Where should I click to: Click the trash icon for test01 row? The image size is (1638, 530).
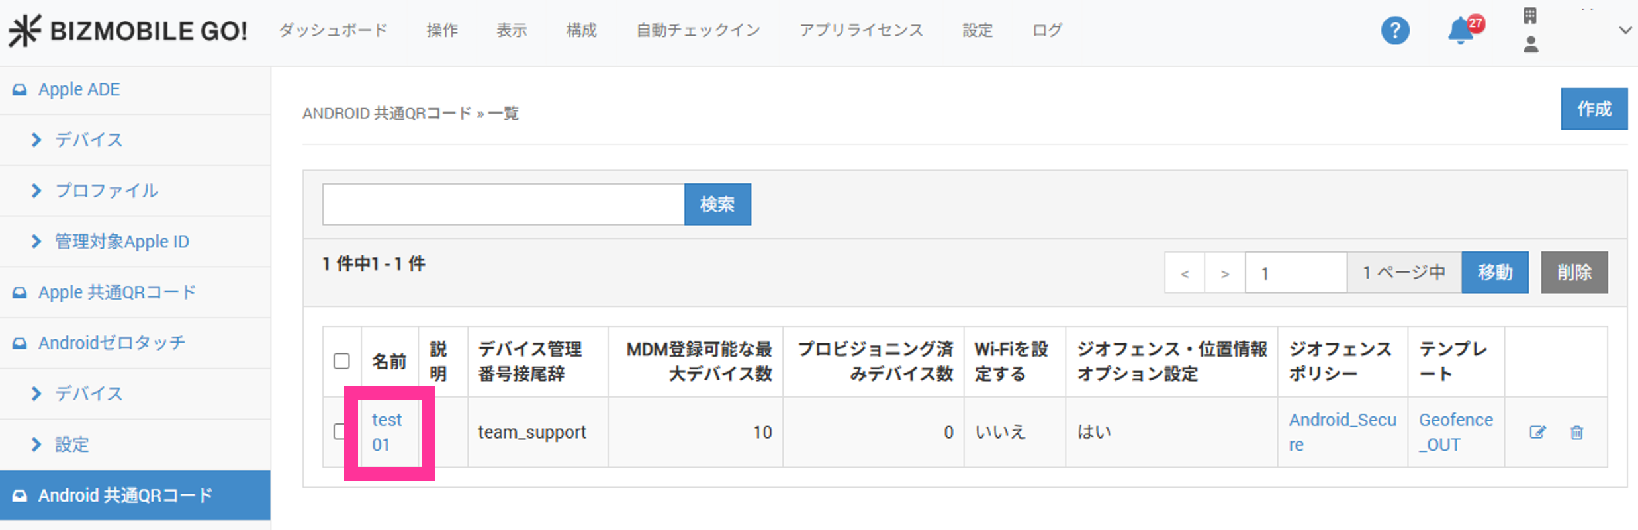tap(1576, 433)
